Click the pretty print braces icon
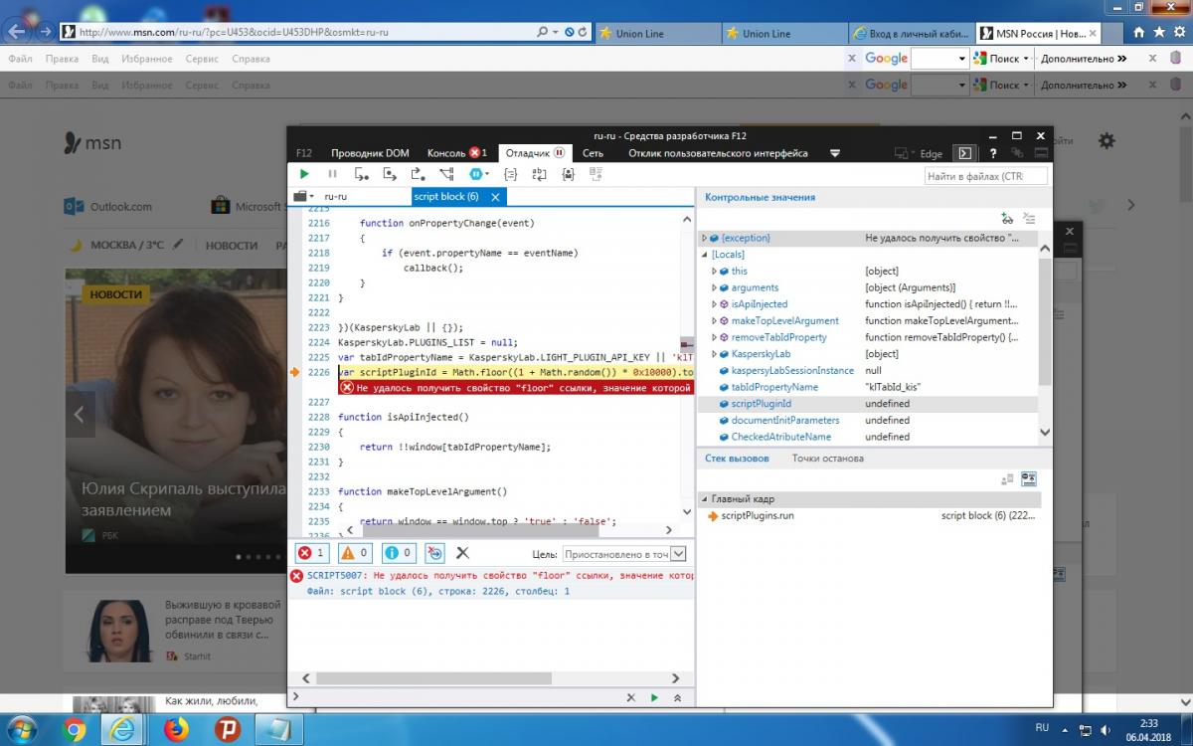 tap(510, 174)
